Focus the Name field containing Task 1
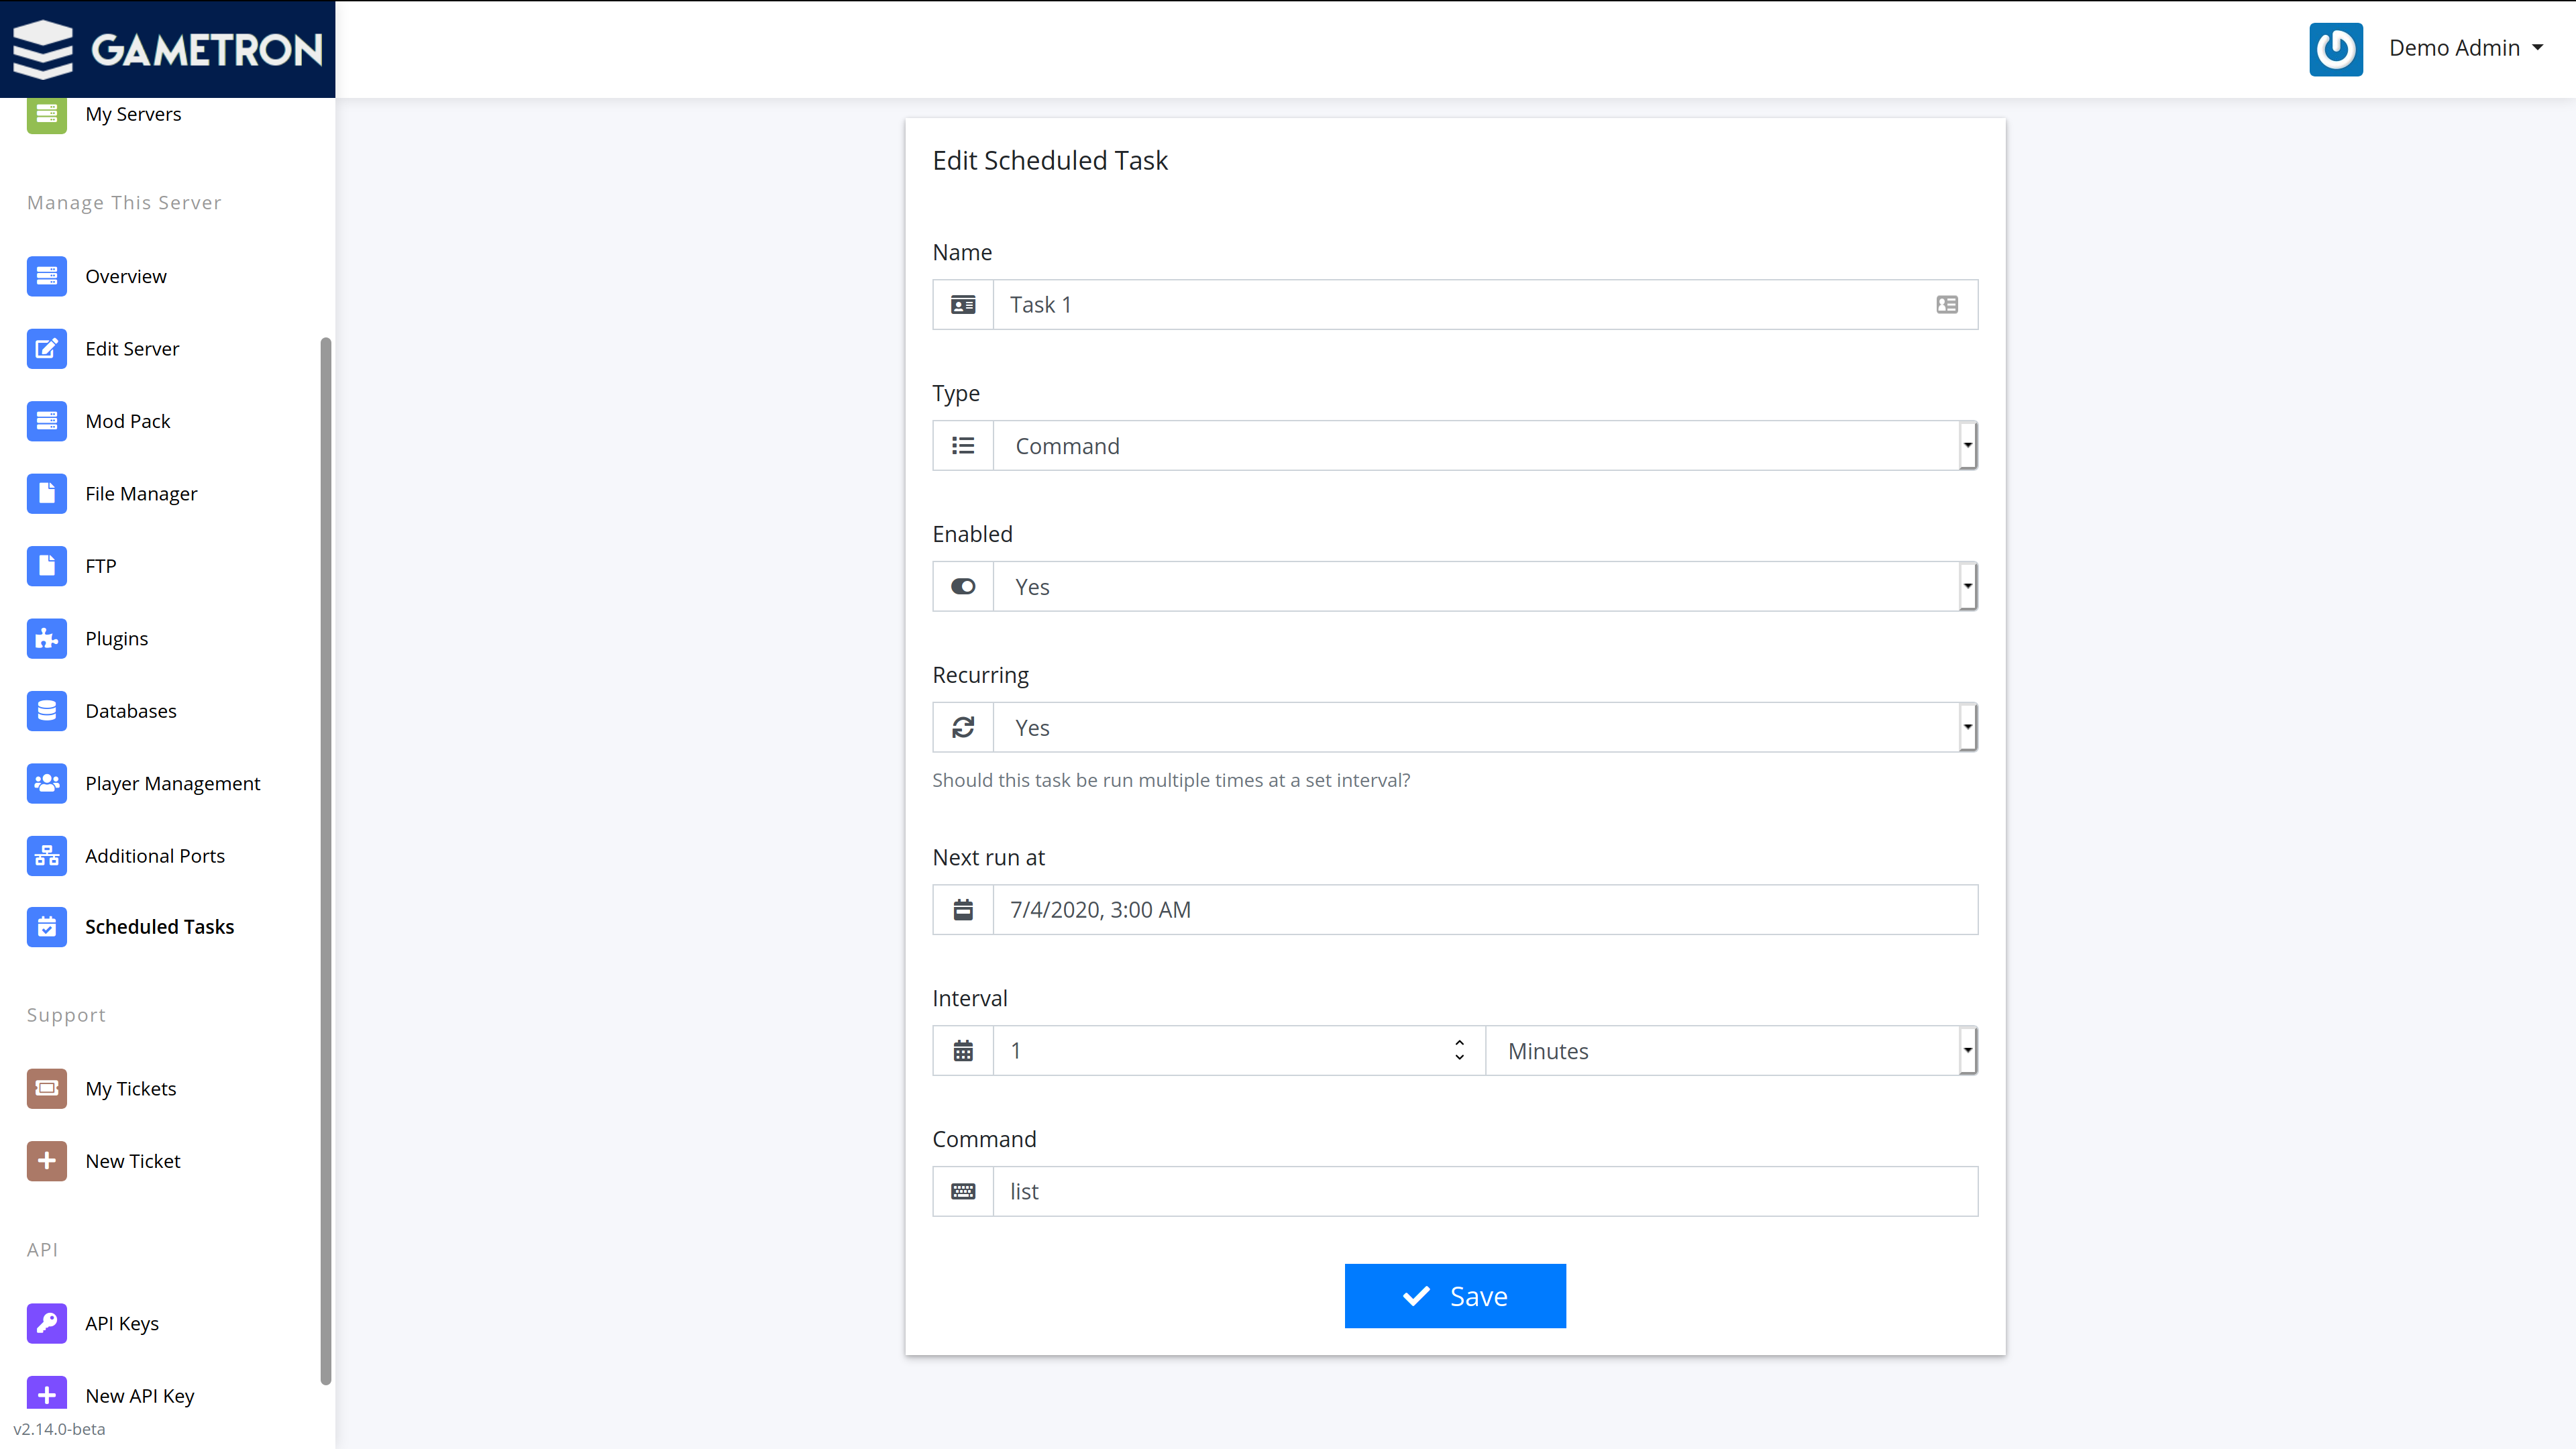The image size is (2576, 1449). (x=1485, y=305)
